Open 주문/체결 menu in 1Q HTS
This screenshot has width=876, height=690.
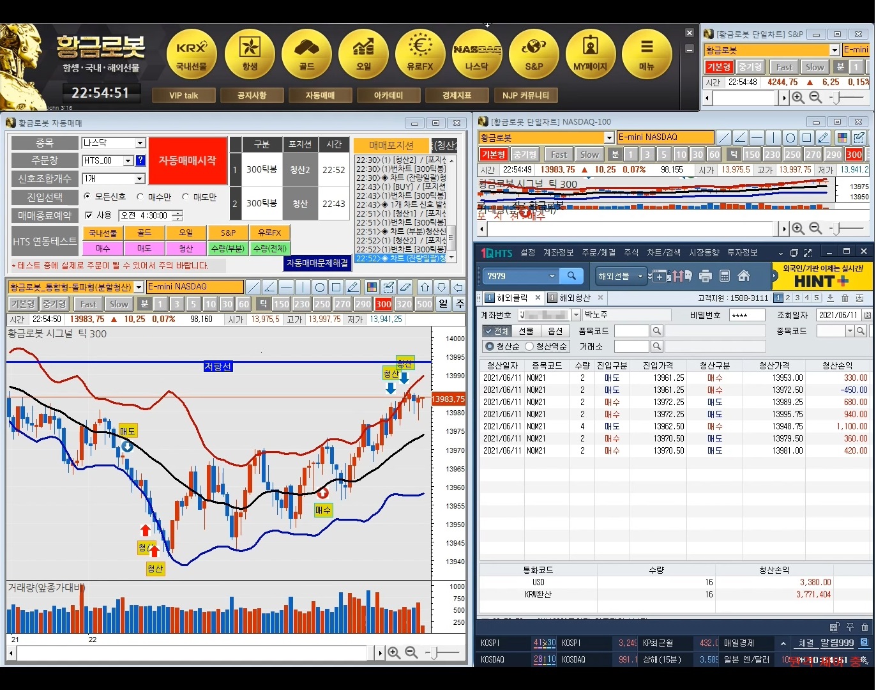(599, 253)
